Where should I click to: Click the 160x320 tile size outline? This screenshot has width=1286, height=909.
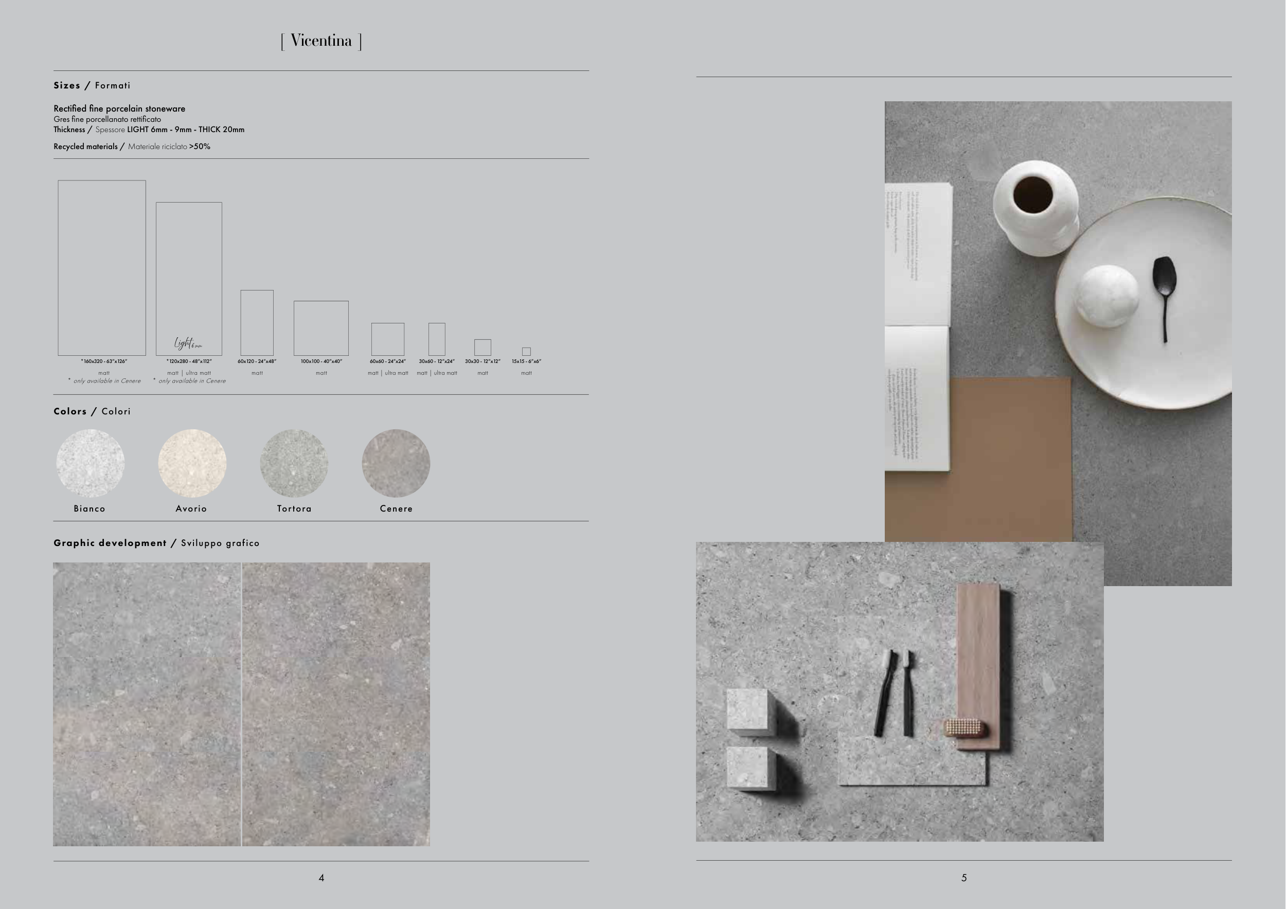102,267
